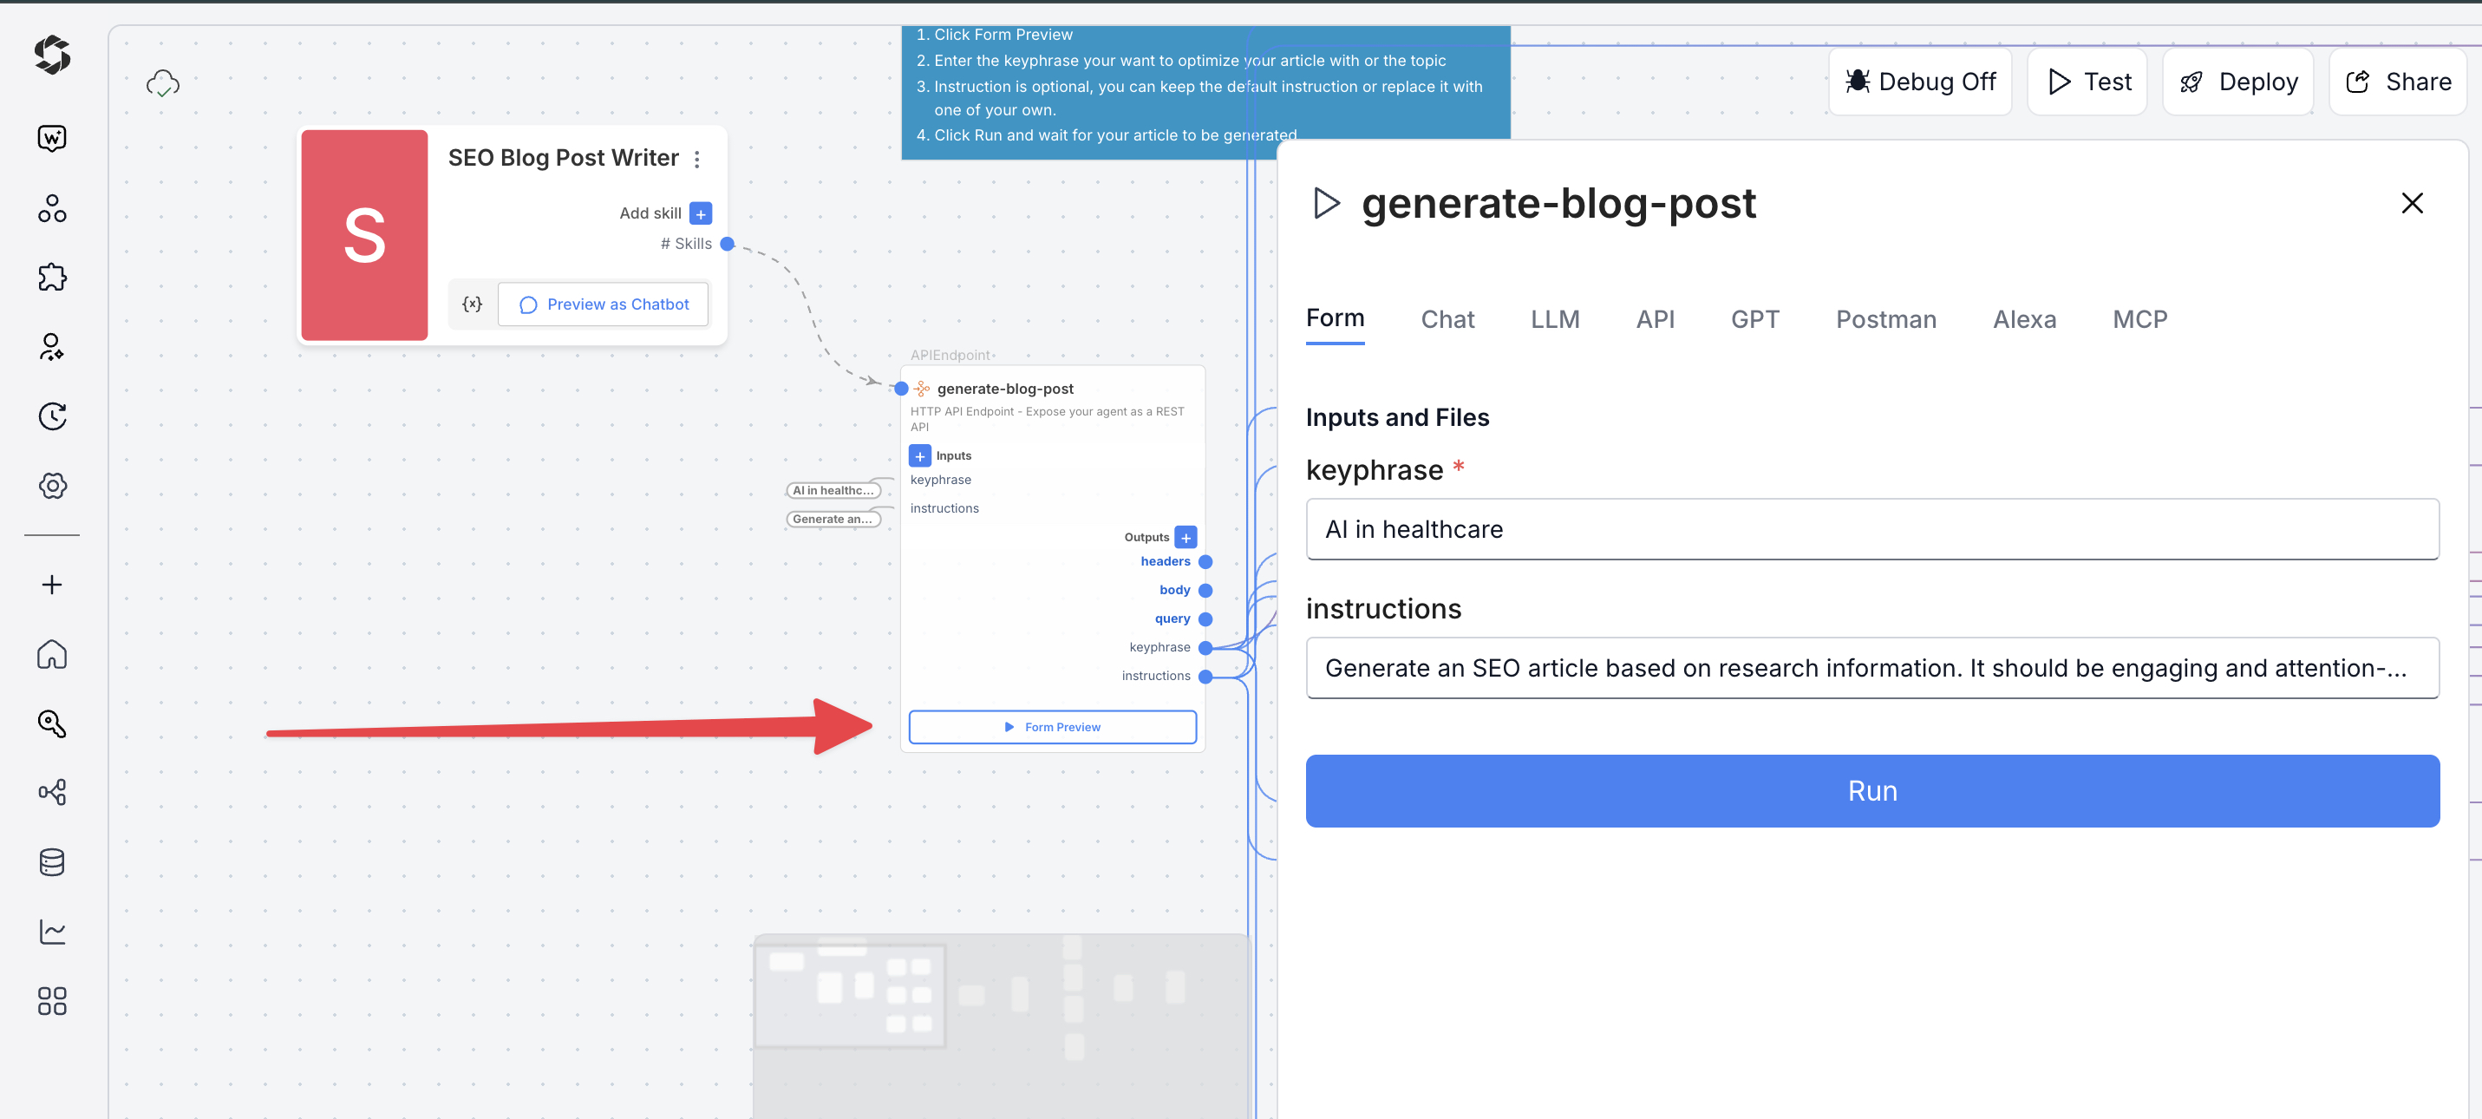Open the home icon in sidebar

(x=52, y=654)
